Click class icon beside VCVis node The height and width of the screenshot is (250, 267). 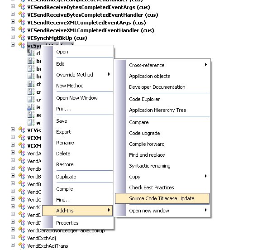22,130
